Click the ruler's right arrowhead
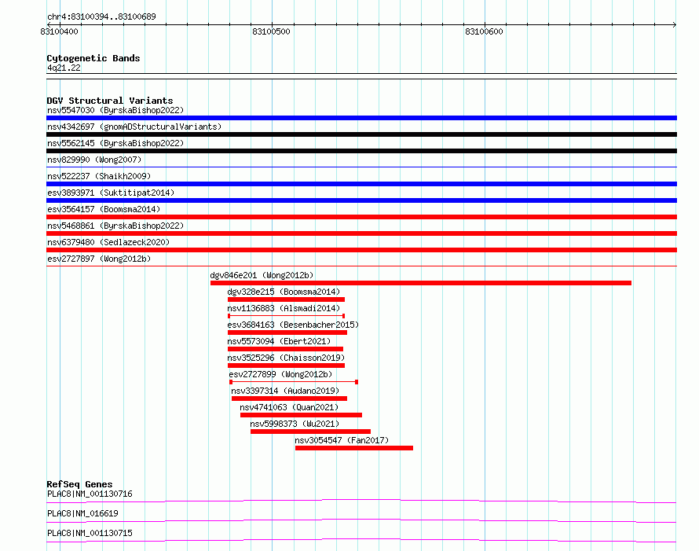Screen dimensions: 699x551 click(675, 24)
